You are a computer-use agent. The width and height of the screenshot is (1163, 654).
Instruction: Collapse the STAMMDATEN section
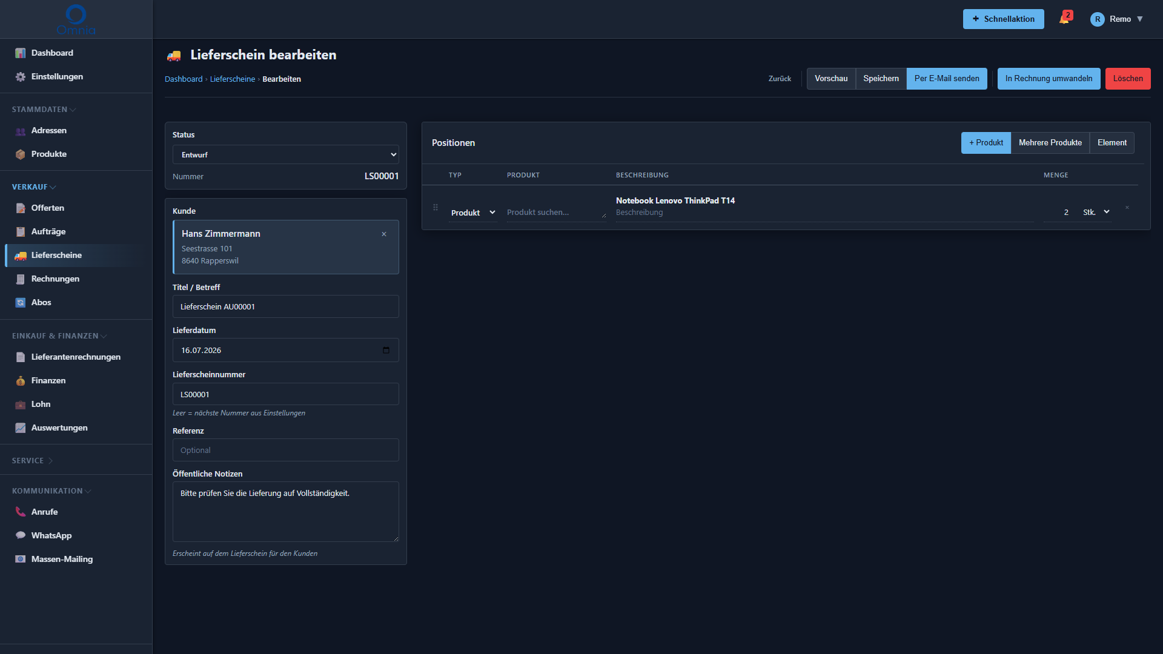[44, 110]
